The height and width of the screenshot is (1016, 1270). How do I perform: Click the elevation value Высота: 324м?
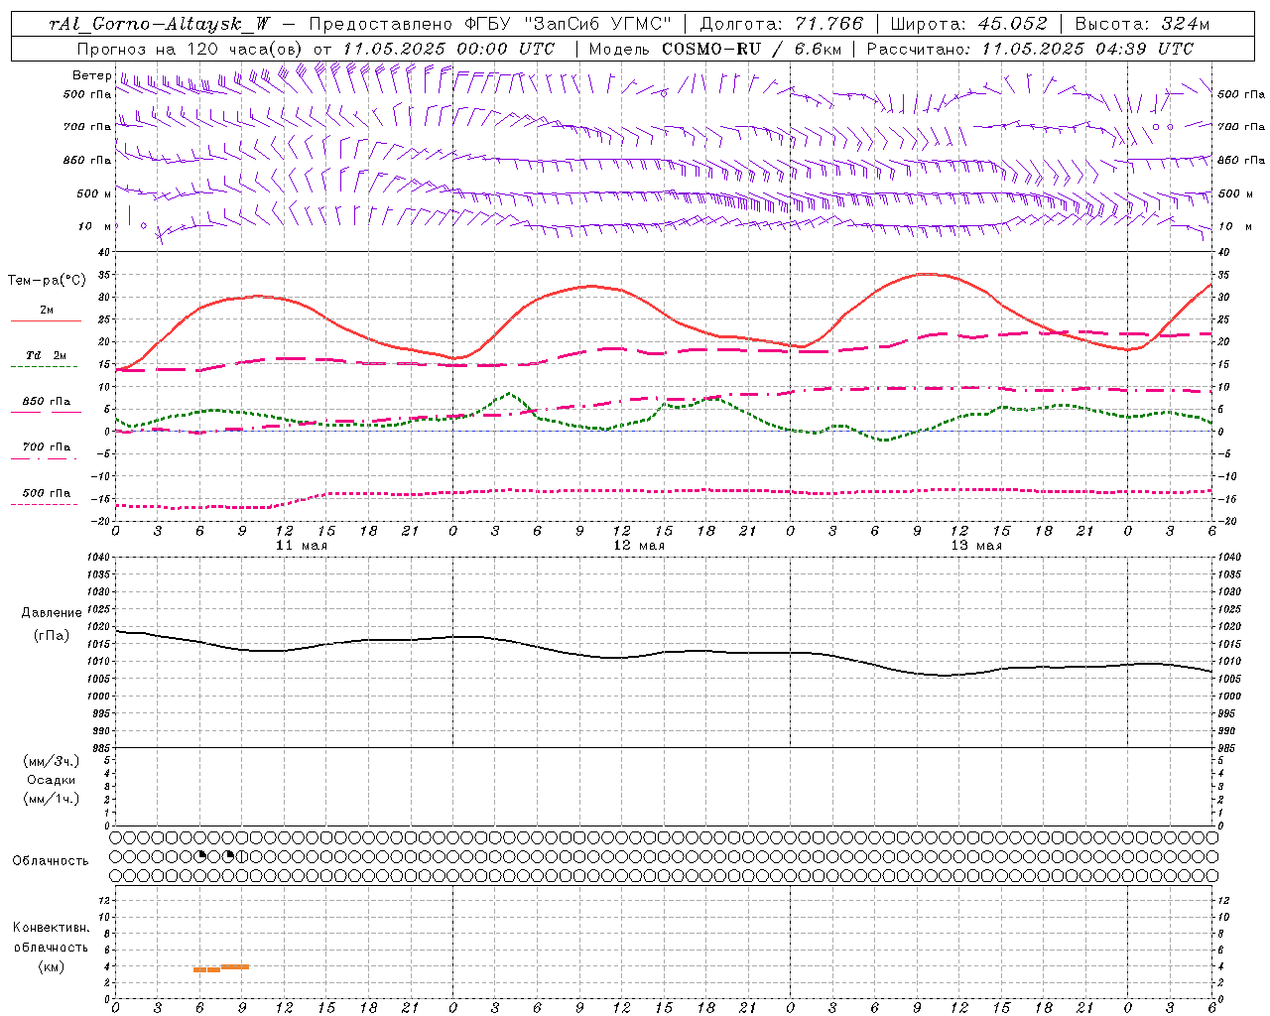pyautogui.click(x=1143, y=24)
